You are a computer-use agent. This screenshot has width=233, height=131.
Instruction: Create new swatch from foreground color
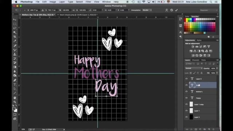[209, 37]
